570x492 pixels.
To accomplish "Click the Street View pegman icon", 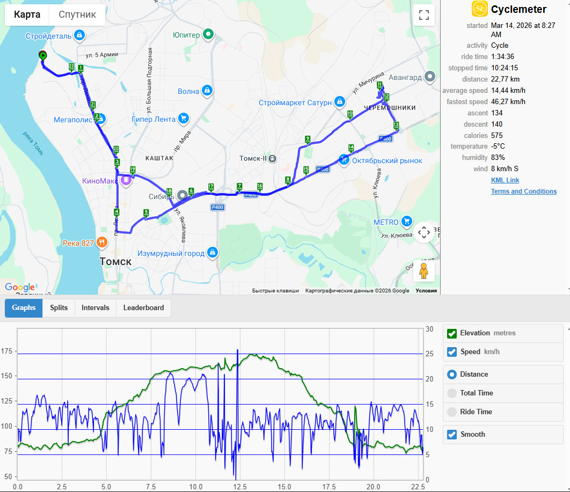I will pos(423,271).
